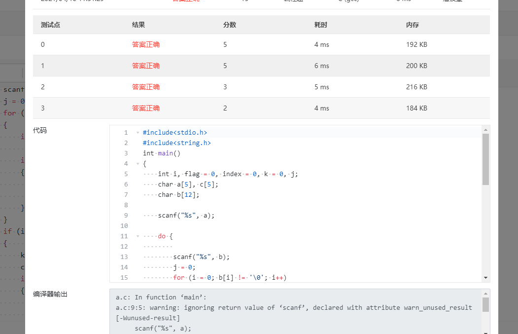The height and width of the screenshot is (334, 518).
Task: Click the compiler output scrollbar thumb
Action: click(485, 304)
